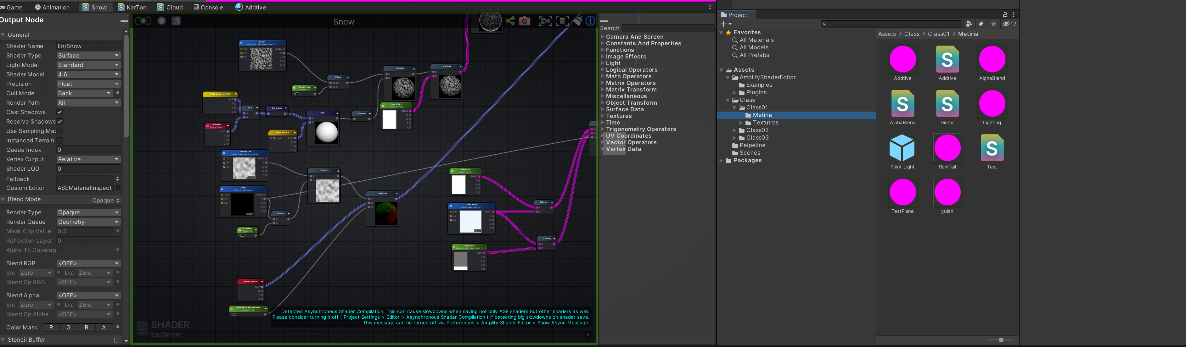The image size is (1186, 347).
Task: Enable the Instanced Terrain checkbox
Action: (59, 140)
